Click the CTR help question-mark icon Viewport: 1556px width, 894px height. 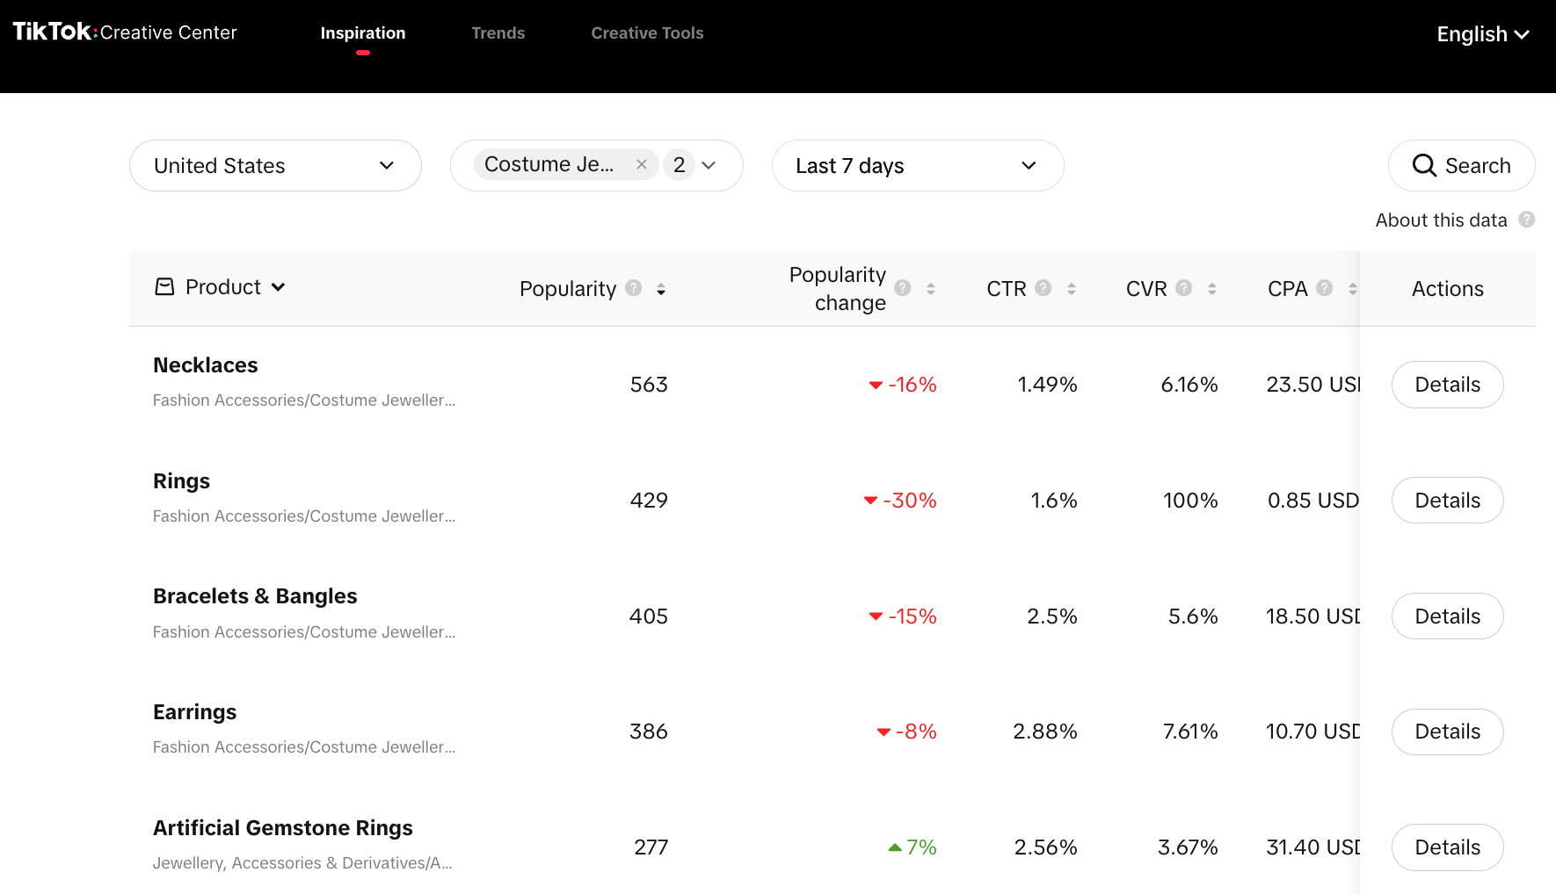(1043, 288)
